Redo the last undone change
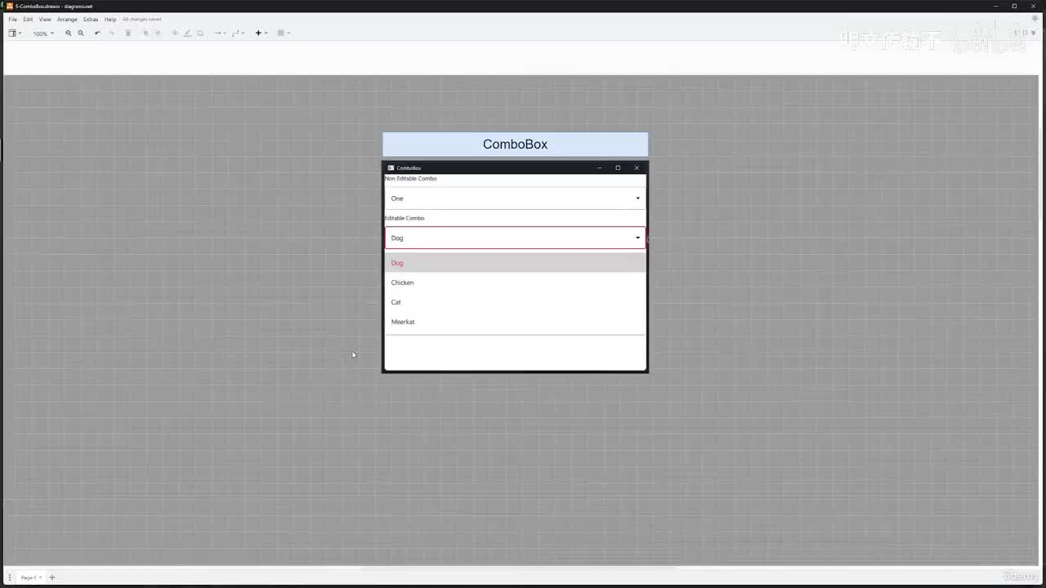Image resolution: width=1046 pixels, height=588 pixels. [112, 33]
